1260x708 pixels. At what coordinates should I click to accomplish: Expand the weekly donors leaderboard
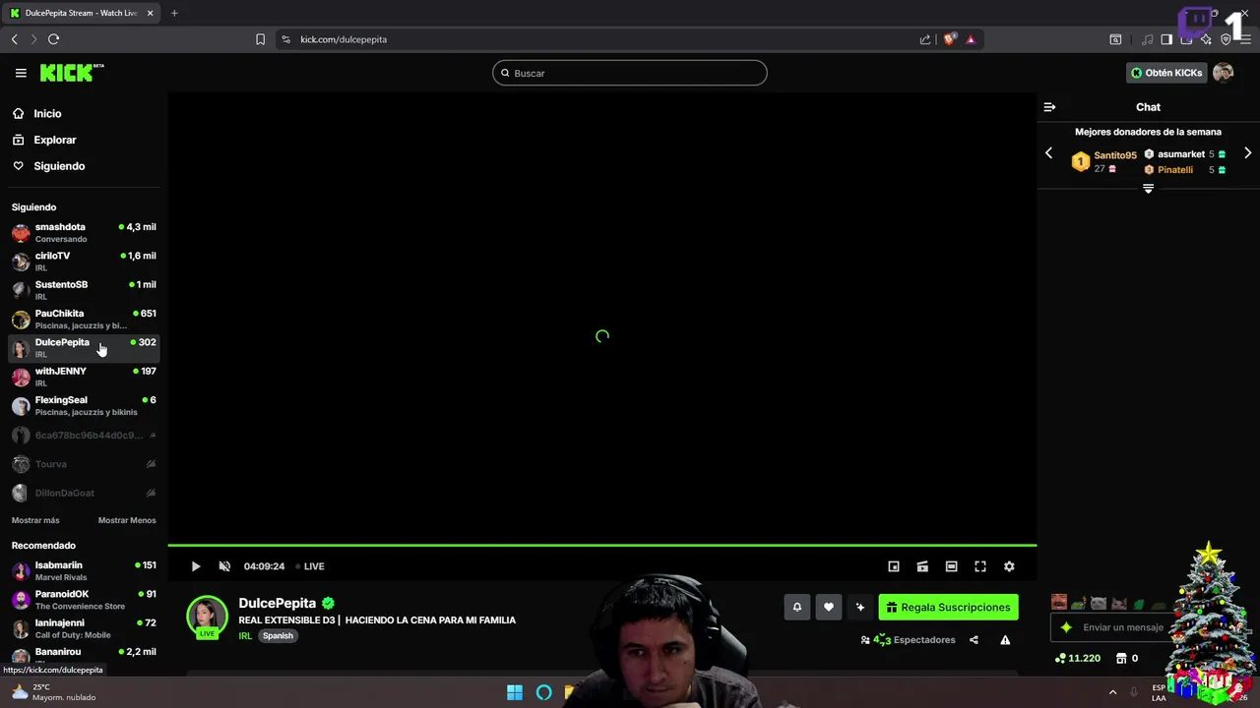pos(1148,189)
